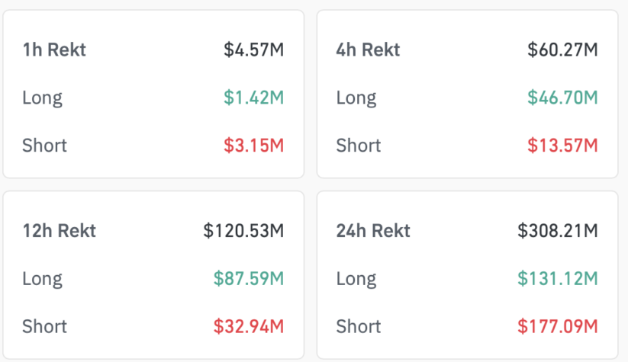Screen dimensions: 628x362
Task: Click the Short label in 24h Rekt card
Action: [x=358, y=326]
